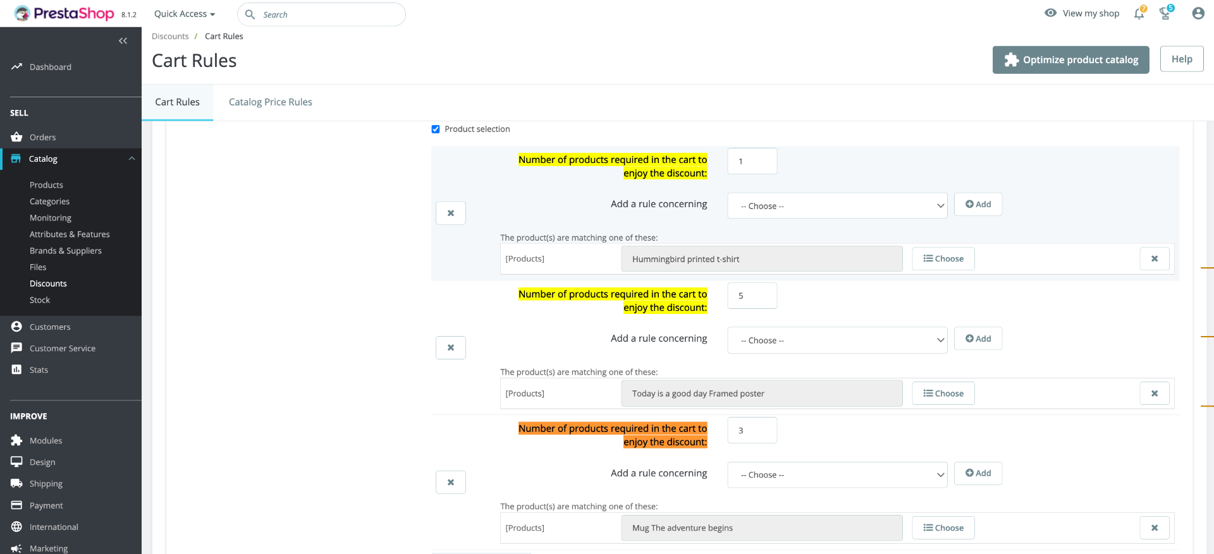This screenshot has width=1214, height=554.
Task: Go to Attributes & Features in the sidebar
Action: [x=70, y=234]
